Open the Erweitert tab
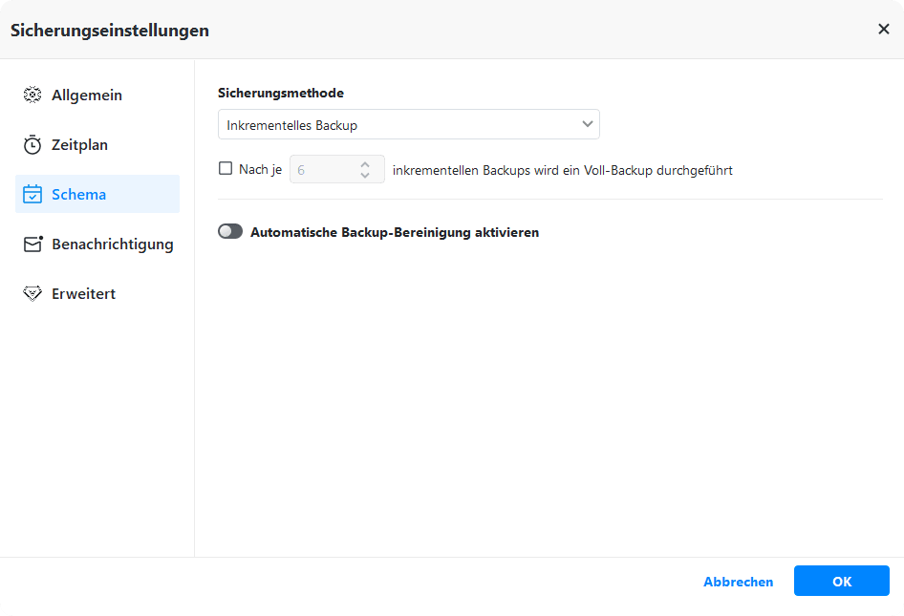 click(83, 294)
